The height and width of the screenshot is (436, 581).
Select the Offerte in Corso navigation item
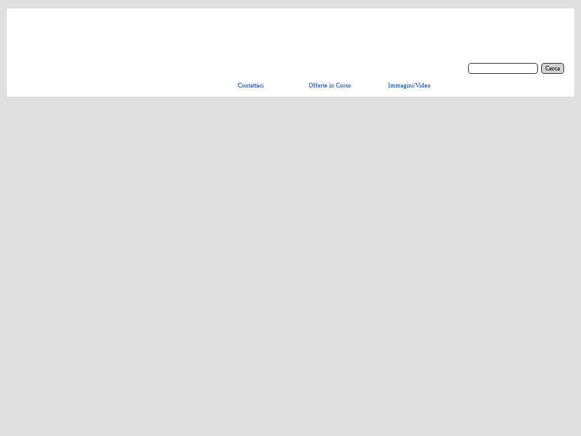[330, 86]
